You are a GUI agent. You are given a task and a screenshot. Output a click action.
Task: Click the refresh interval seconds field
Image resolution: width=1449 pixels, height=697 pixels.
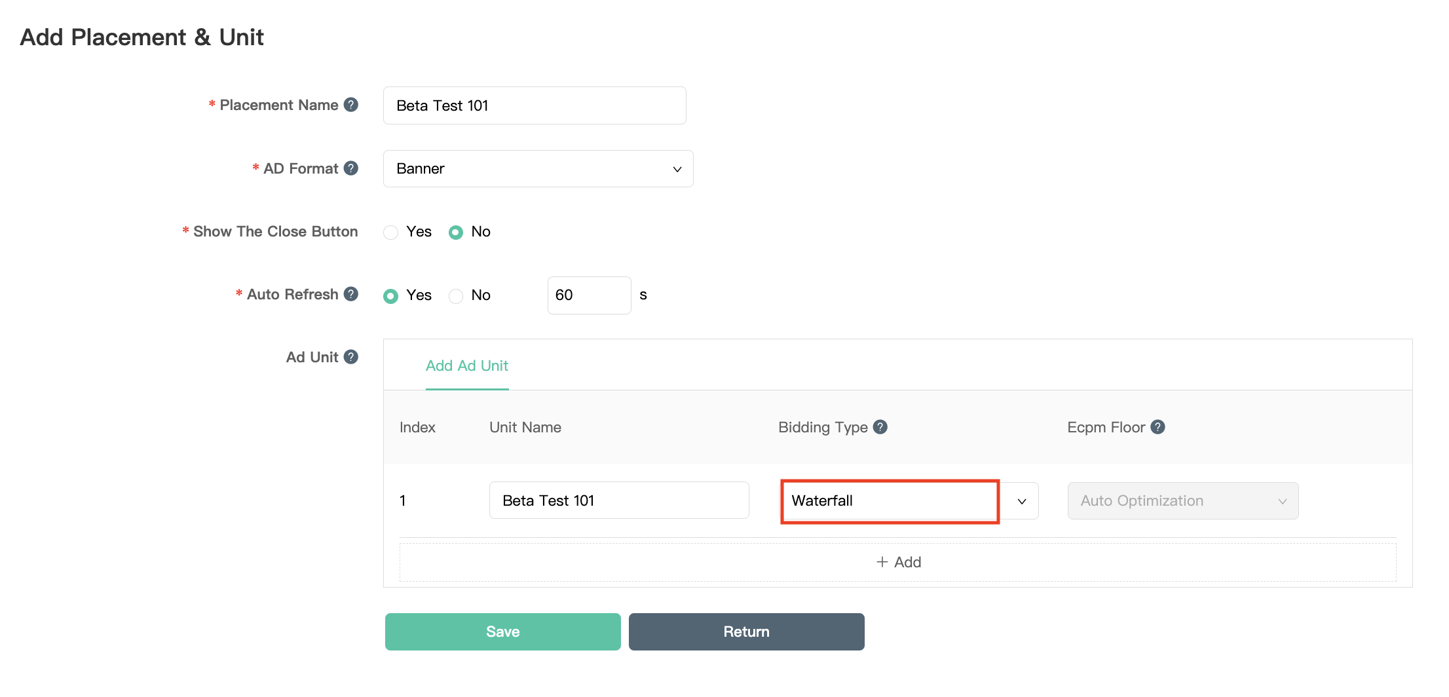click(x=588, y=295)
